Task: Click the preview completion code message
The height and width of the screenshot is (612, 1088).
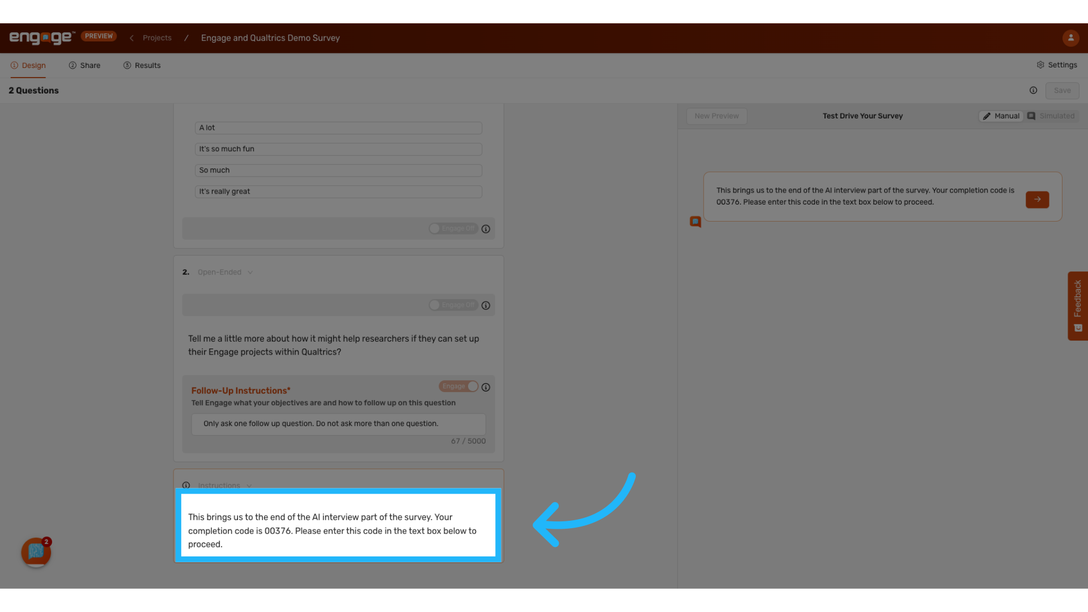Action: tap(865, 196)
